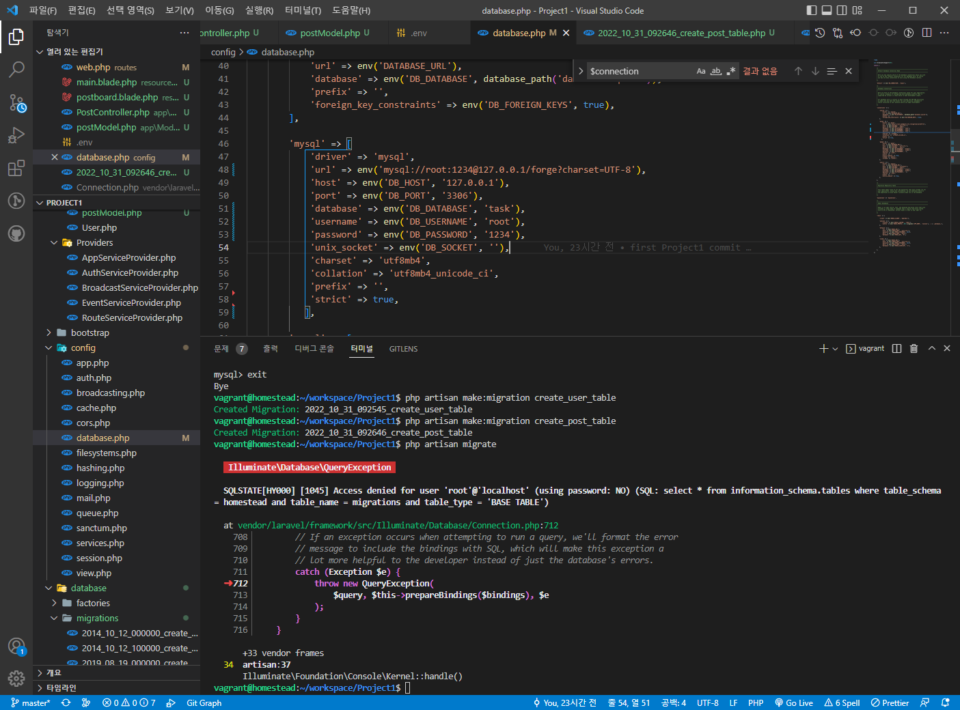Open the Manage gear menu

tap(16, 679)
